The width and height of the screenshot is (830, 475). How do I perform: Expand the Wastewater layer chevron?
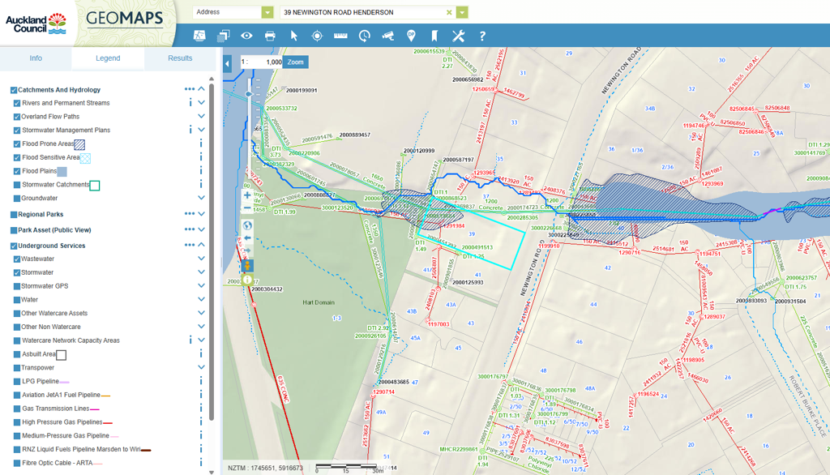click(201, 259)
